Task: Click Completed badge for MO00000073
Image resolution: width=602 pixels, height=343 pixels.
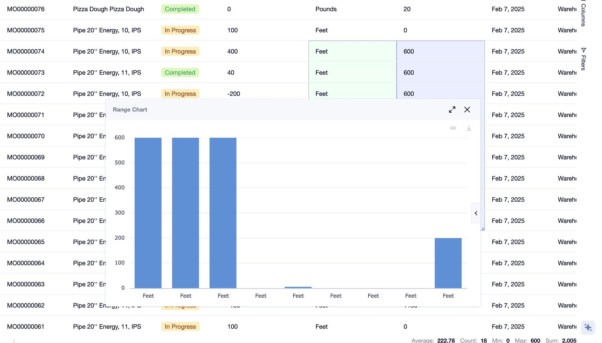Action: click(180, 73)
